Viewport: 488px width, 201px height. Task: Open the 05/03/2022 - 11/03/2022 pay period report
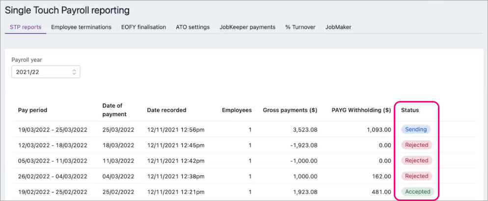(x=53, y=161)
